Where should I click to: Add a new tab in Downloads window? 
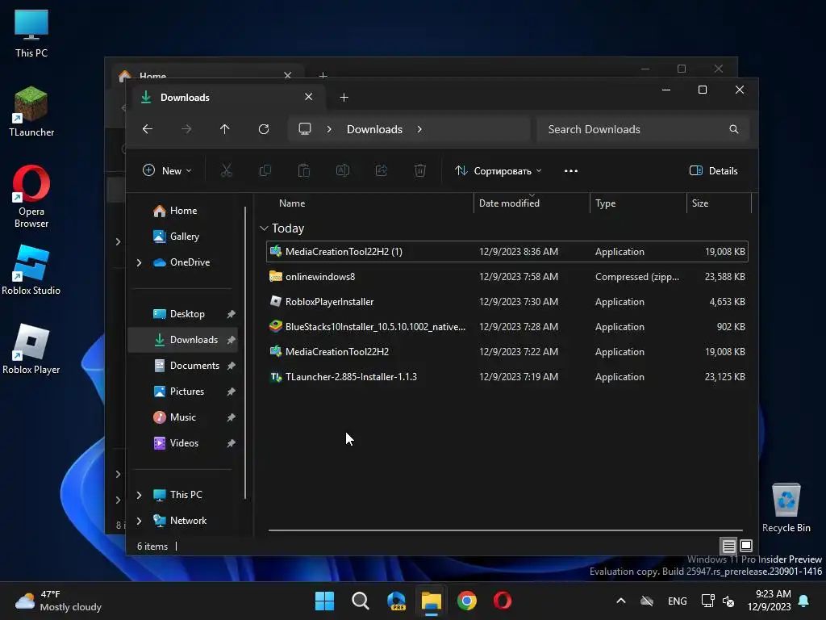click(x=344, y=98)
